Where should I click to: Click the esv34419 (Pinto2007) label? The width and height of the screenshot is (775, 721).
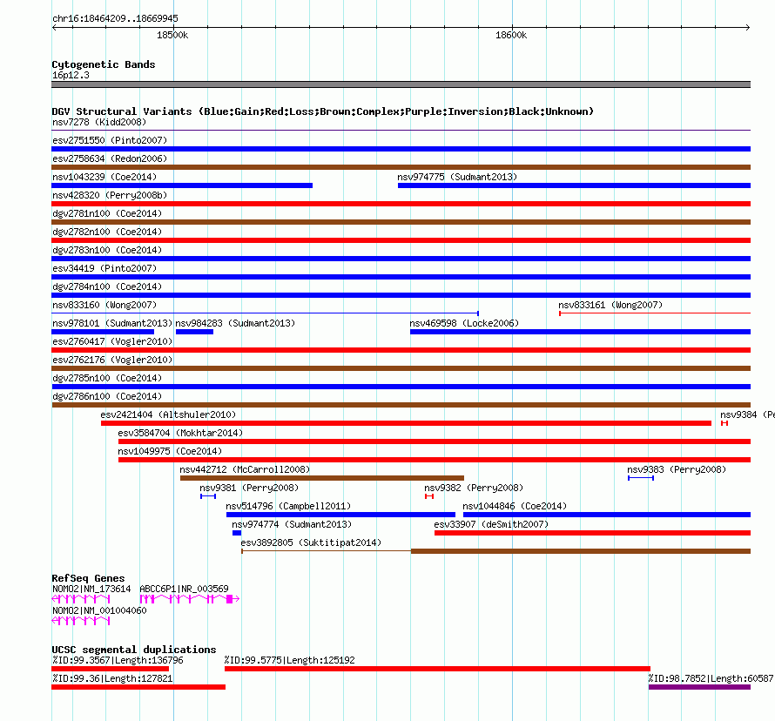[x=104, y=268]
